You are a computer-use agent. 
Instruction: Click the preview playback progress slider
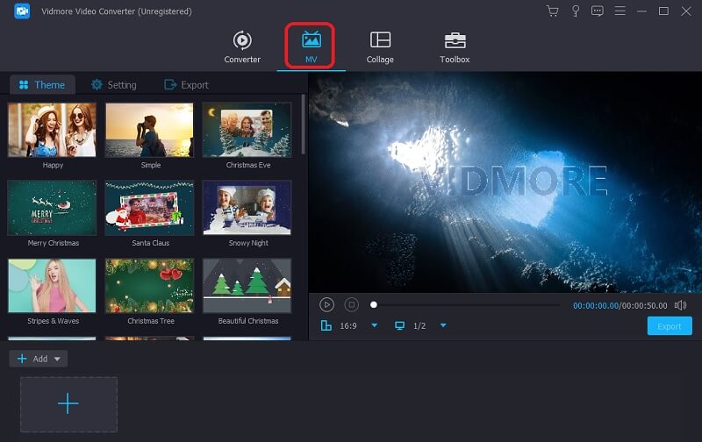[x=465, y=305]
